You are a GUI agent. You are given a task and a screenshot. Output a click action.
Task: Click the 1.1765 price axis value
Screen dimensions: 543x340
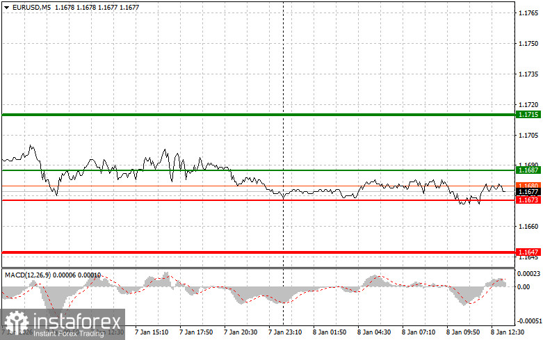528,13
